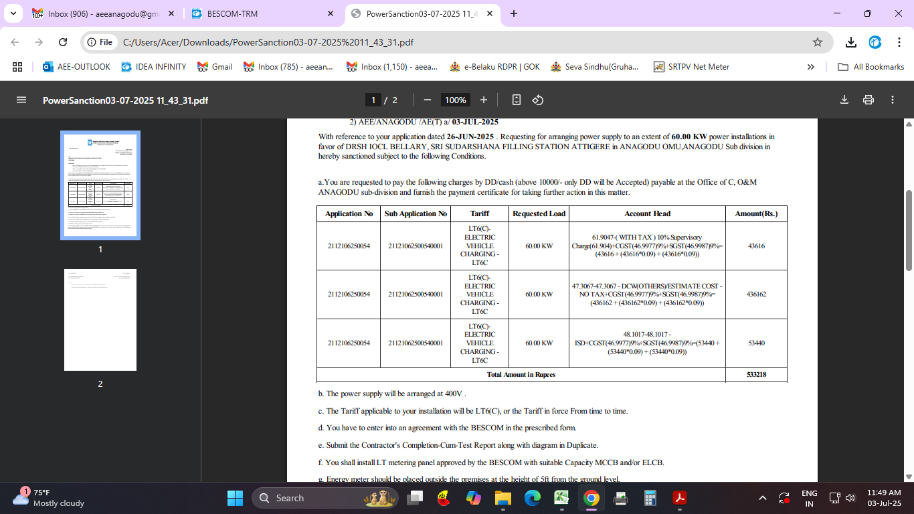Open the tab search dropdown
The image size is (914, 514).
click(x=13, y=13)
